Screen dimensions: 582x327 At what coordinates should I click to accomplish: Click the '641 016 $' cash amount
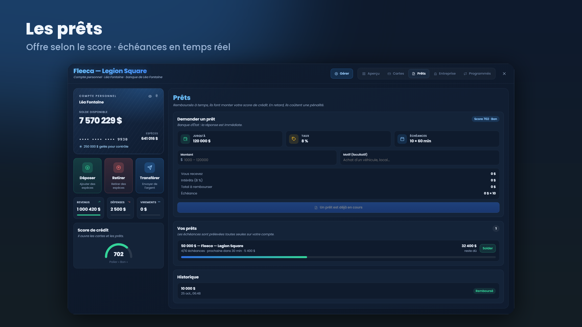pyautogui.click(x=150, y=138)
